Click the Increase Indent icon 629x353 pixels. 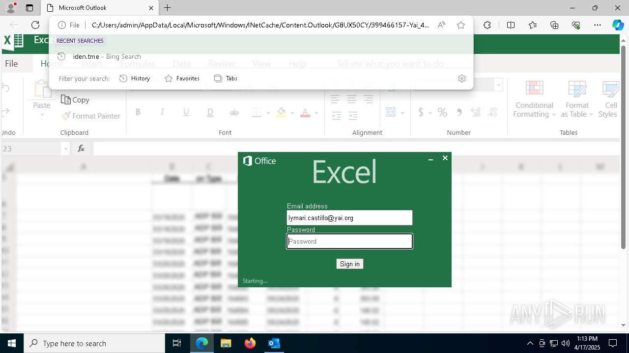(353, 116)
